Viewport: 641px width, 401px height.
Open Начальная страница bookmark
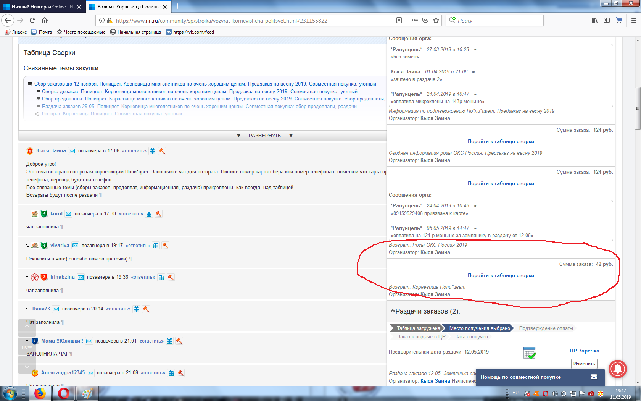[x=135, y=32]
